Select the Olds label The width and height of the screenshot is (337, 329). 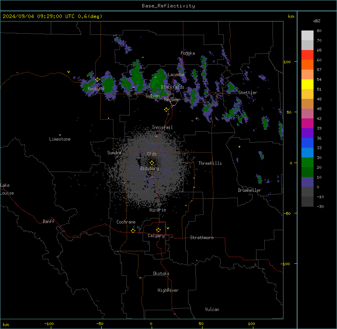click(x=152, y=154)
